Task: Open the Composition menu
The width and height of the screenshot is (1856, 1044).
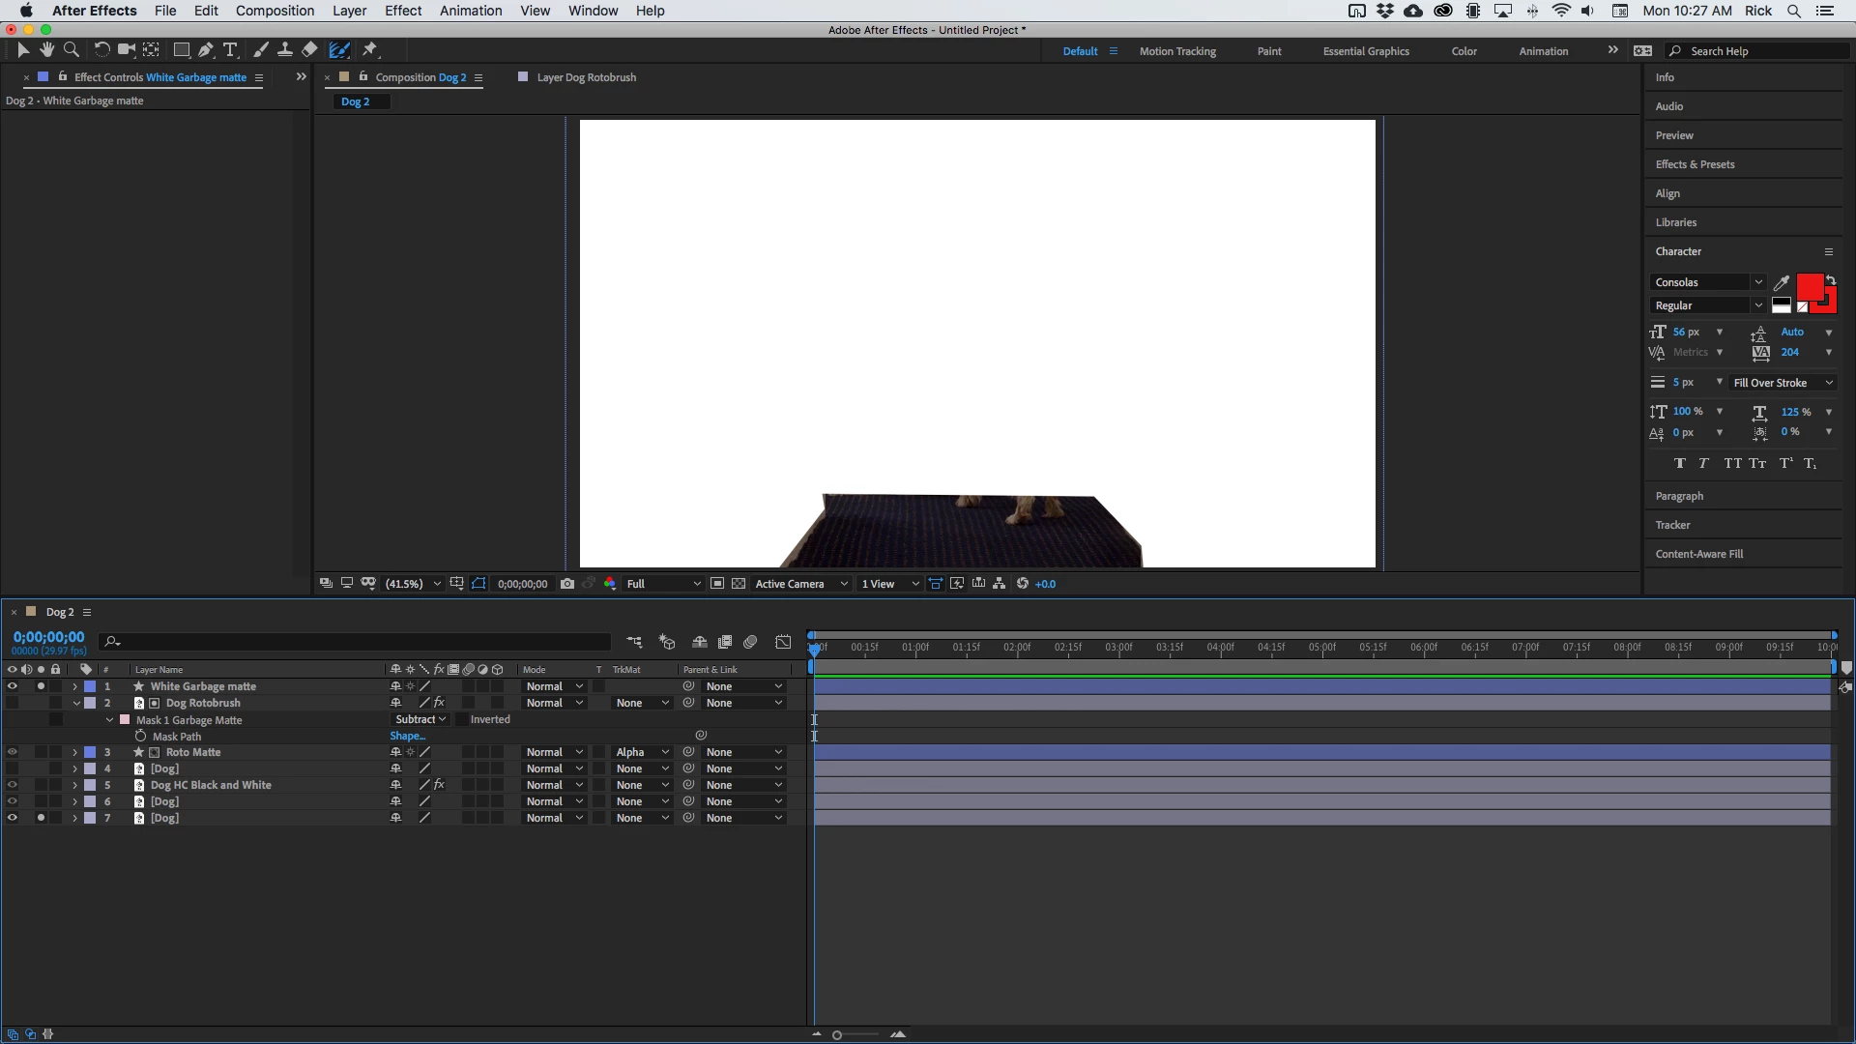Action: point(275,11)
